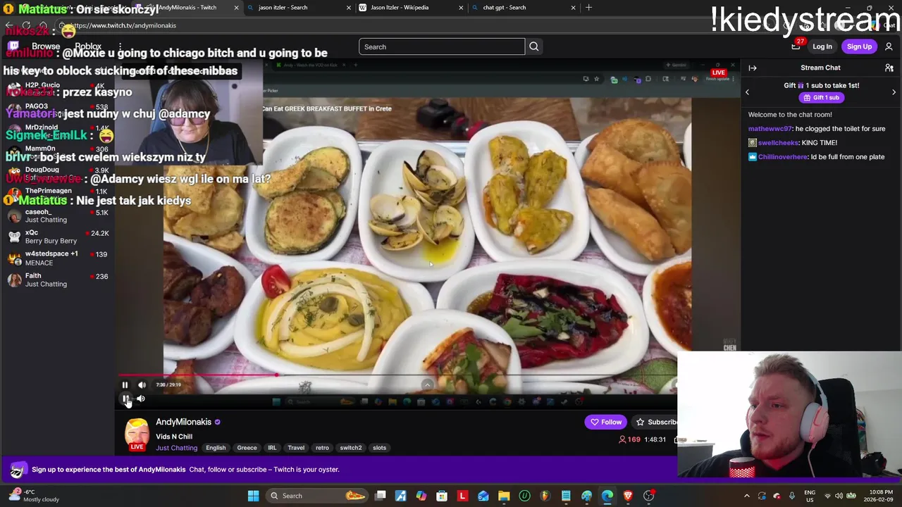The width and height of the screenshot is (902, 507).
Task: Mute the embedded YouTube video volume
Action: 142,385
